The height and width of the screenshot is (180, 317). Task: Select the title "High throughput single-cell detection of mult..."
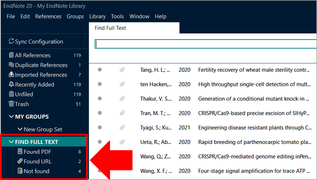pos(255,84)
